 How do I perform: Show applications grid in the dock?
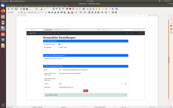click(x=3, y=105)
